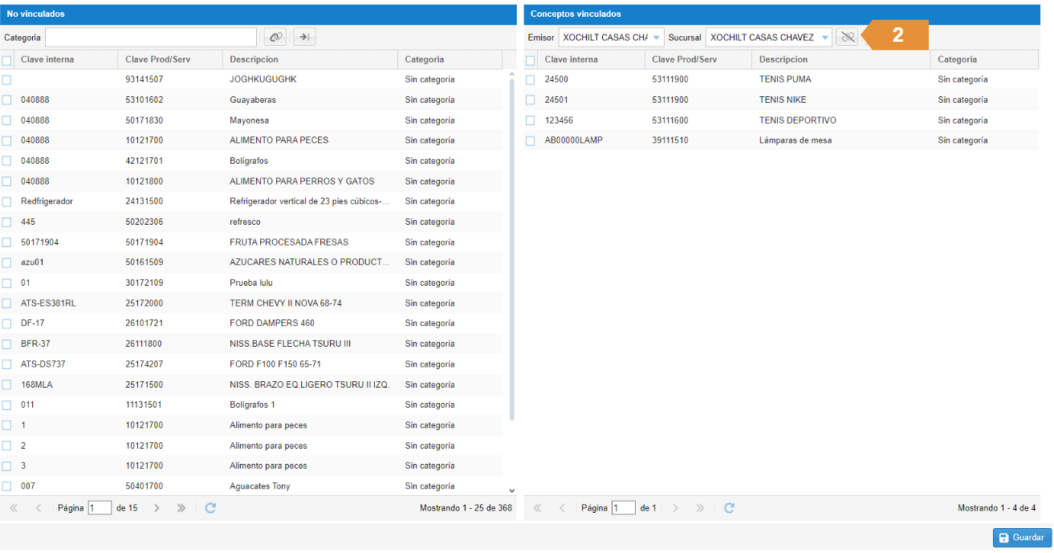Click the unlink icon next to Sucursal
1054x553 pixels.
click(846, 37)
